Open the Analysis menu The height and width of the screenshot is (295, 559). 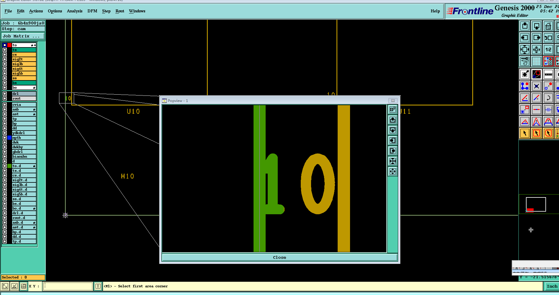pos(75,11)
